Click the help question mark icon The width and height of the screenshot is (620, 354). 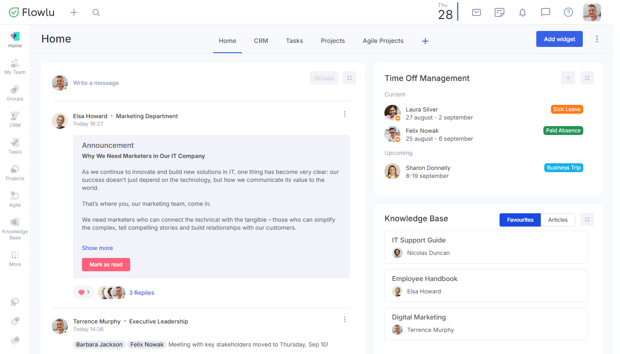click(568, 12)
